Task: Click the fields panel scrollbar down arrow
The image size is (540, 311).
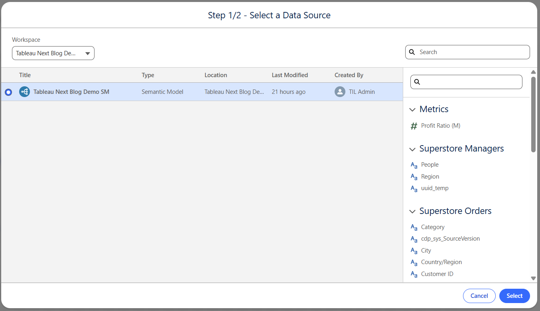Action: (533, 278)
